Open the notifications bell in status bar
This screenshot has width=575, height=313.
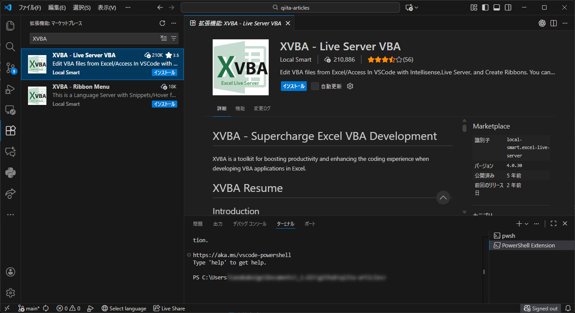(568, 308)
